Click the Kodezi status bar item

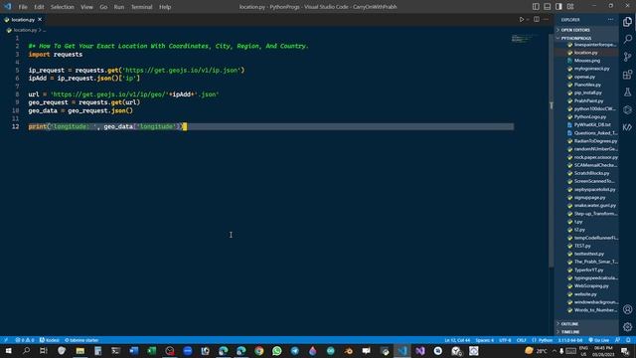50,340
